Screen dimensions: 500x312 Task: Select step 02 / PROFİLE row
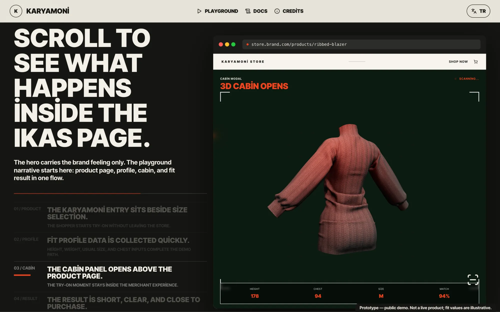110,247
